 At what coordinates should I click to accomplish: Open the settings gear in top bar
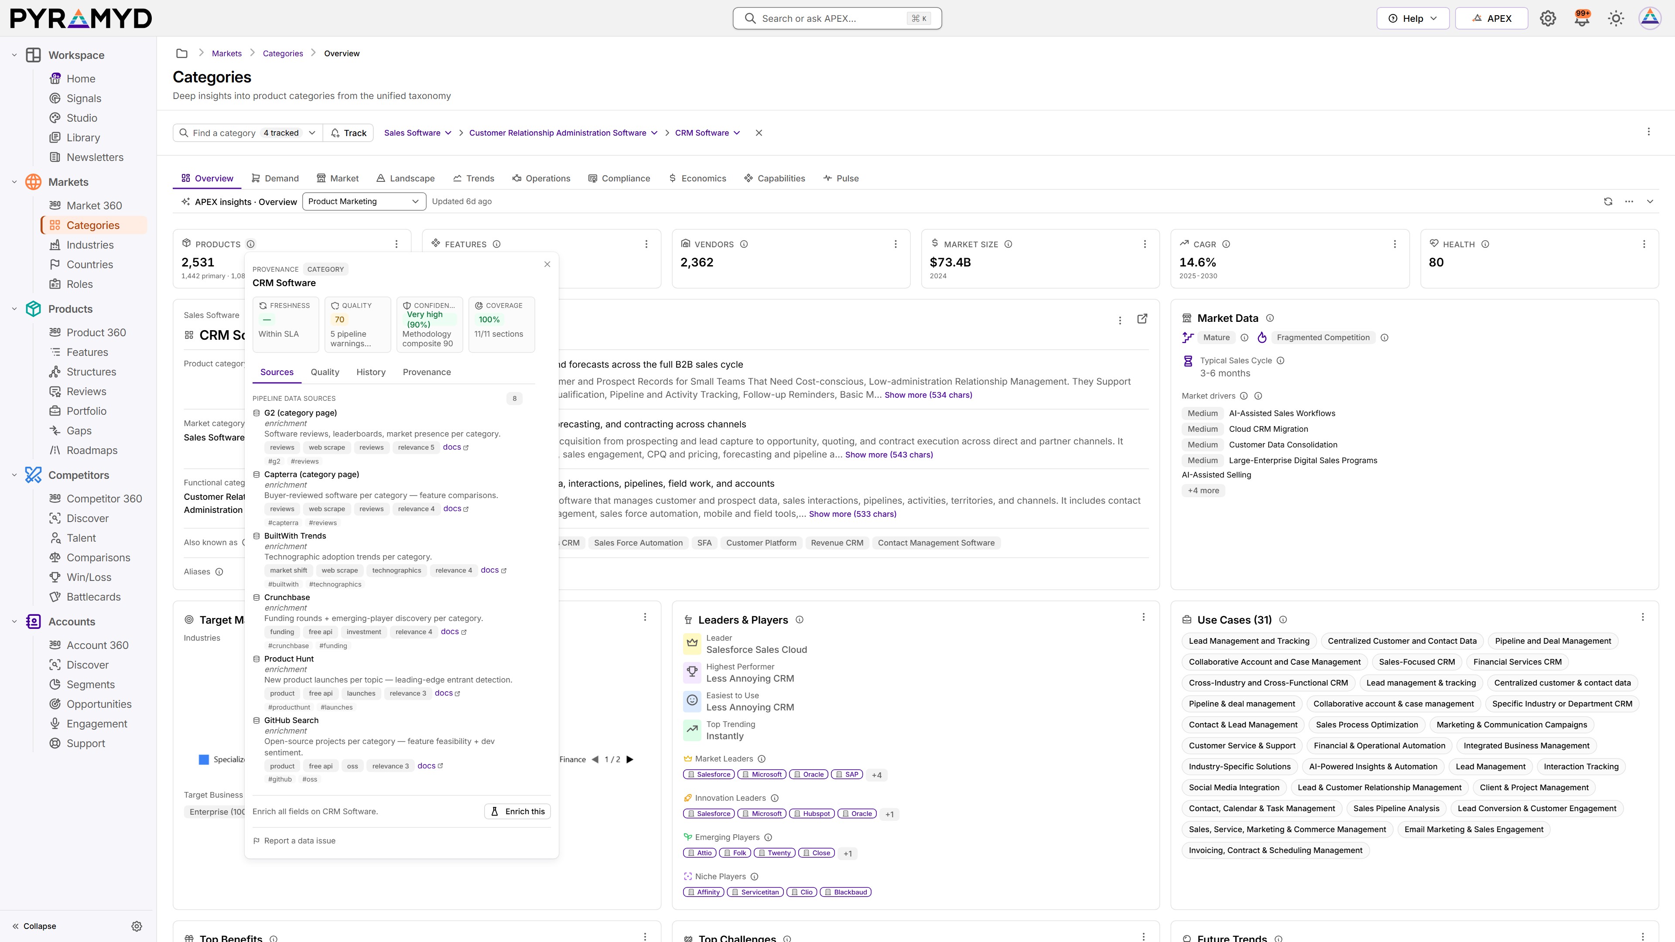pos(1548,18)
